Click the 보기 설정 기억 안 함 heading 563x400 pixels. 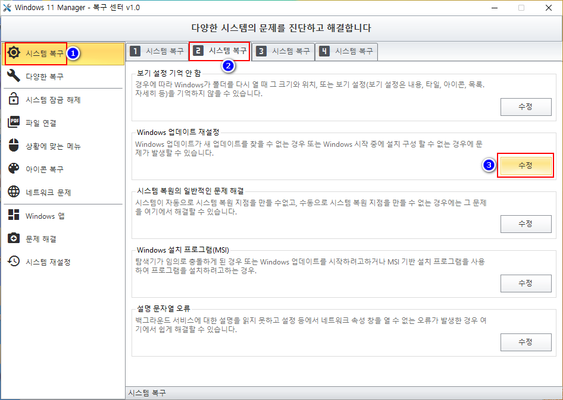169,73
